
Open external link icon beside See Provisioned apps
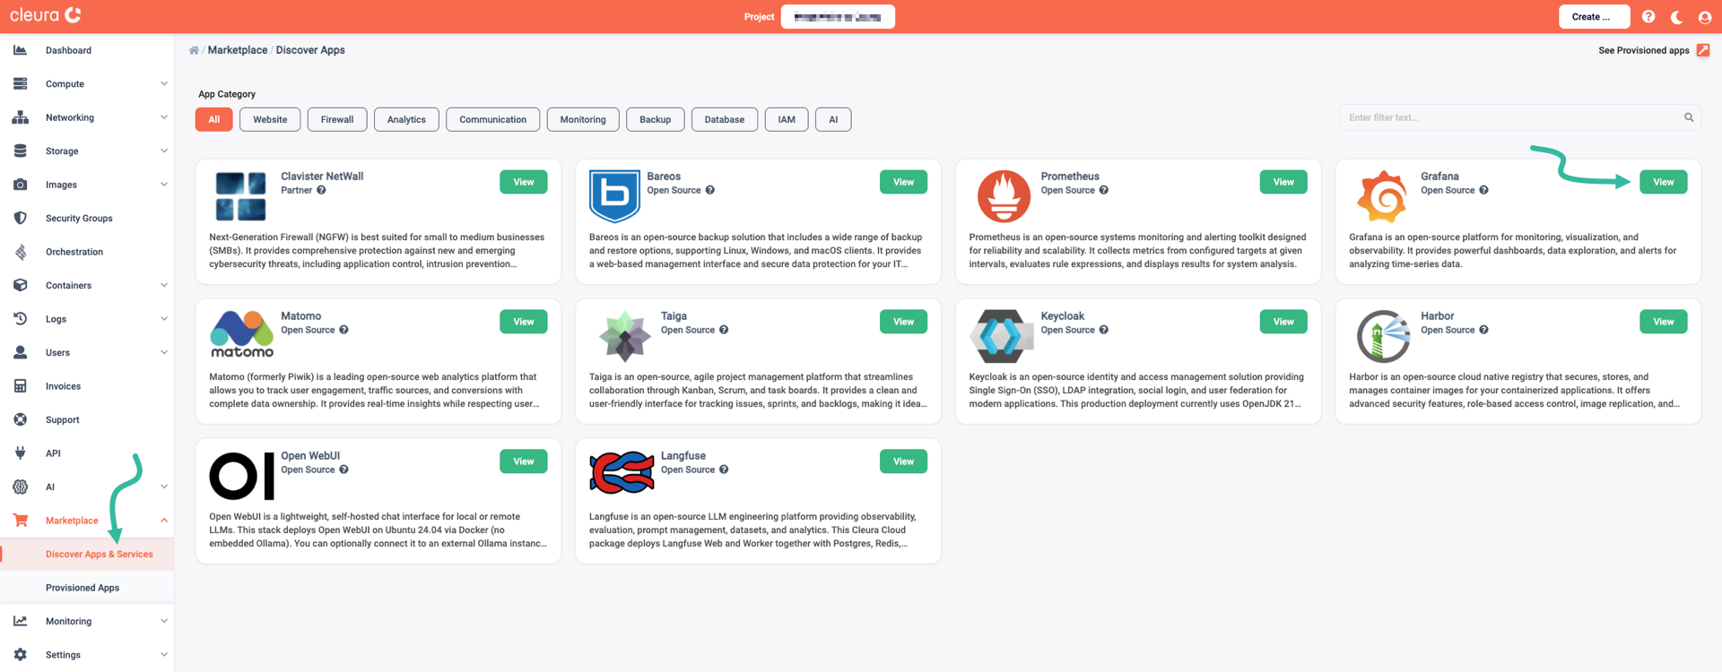[x=1703, y=50]
